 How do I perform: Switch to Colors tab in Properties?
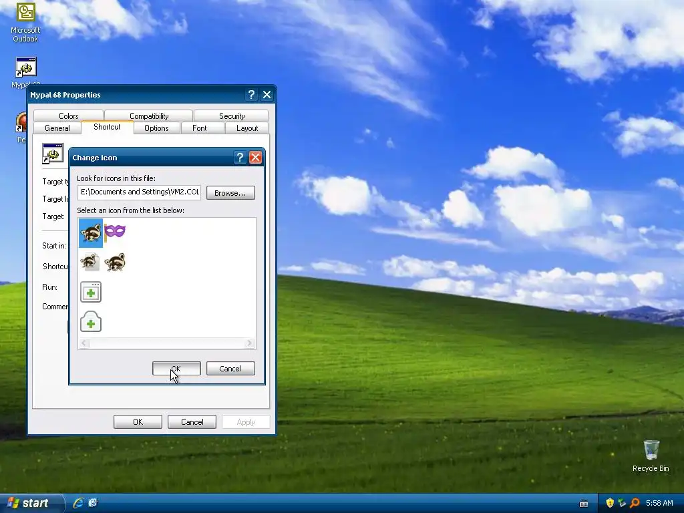coord(69,116)
